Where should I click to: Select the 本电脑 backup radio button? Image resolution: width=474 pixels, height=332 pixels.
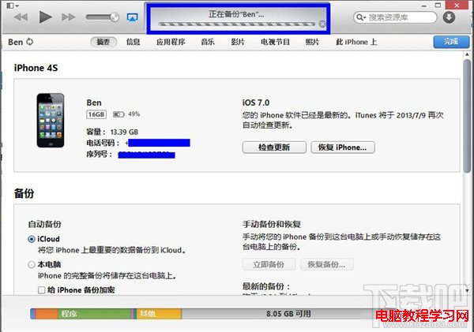(x=32, y=265)
